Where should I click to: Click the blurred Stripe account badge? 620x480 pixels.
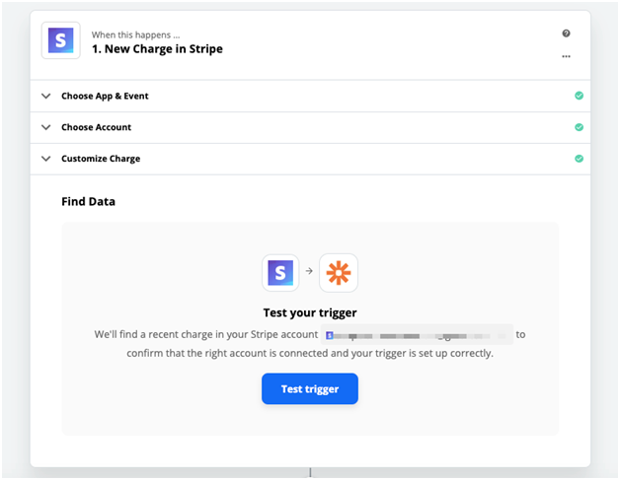(x=418, y=335)
